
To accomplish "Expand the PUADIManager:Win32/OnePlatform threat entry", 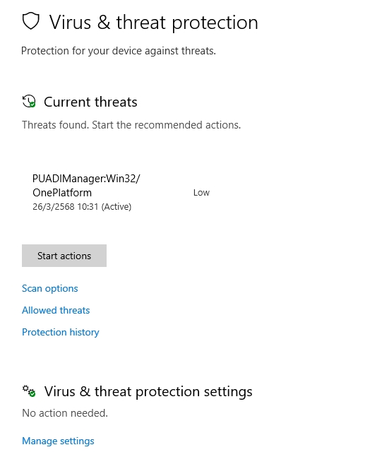I will pyautogui.click(x=121, y=192).
